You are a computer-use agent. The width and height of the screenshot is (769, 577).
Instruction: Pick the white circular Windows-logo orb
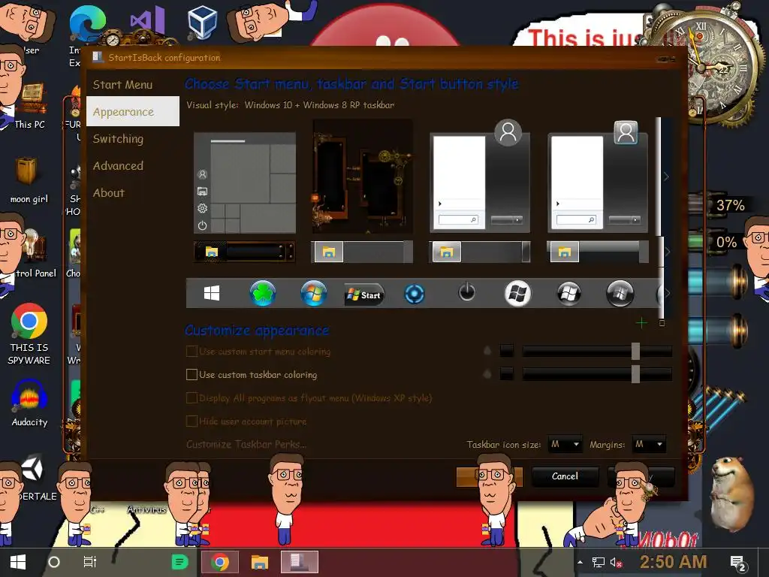(x=518, y=294)
